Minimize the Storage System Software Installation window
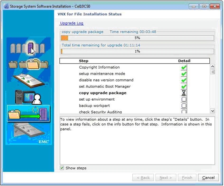Screen dimensions: 224x186 pyautogui.click(x=193, y=6)
